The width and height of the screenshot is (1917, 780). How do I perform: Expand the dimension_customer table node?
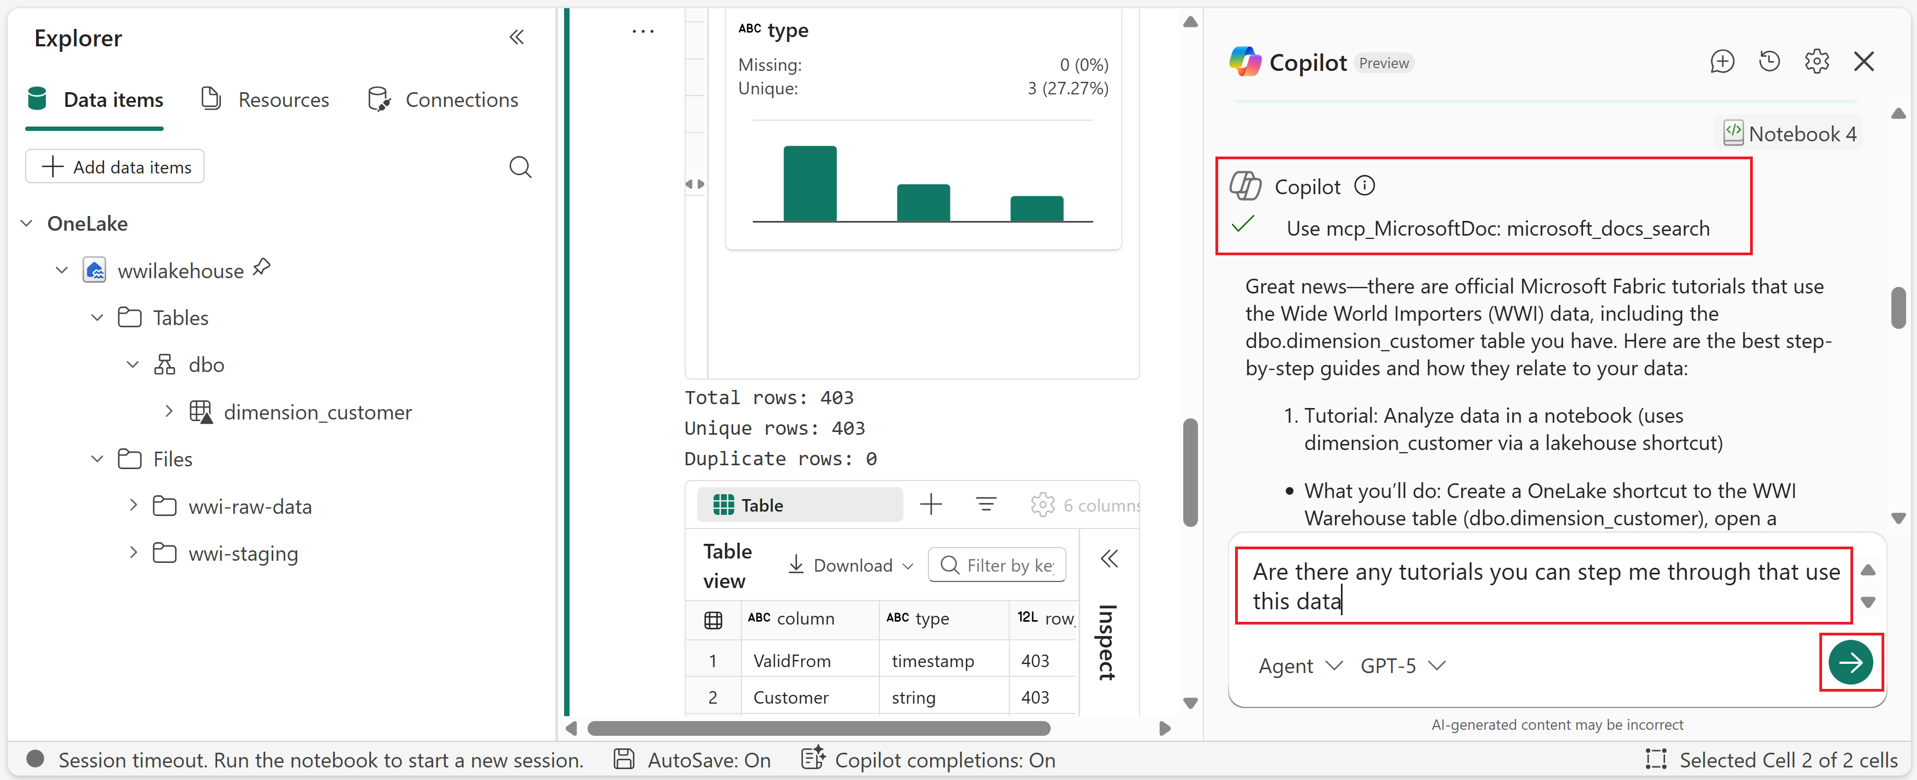169,411
